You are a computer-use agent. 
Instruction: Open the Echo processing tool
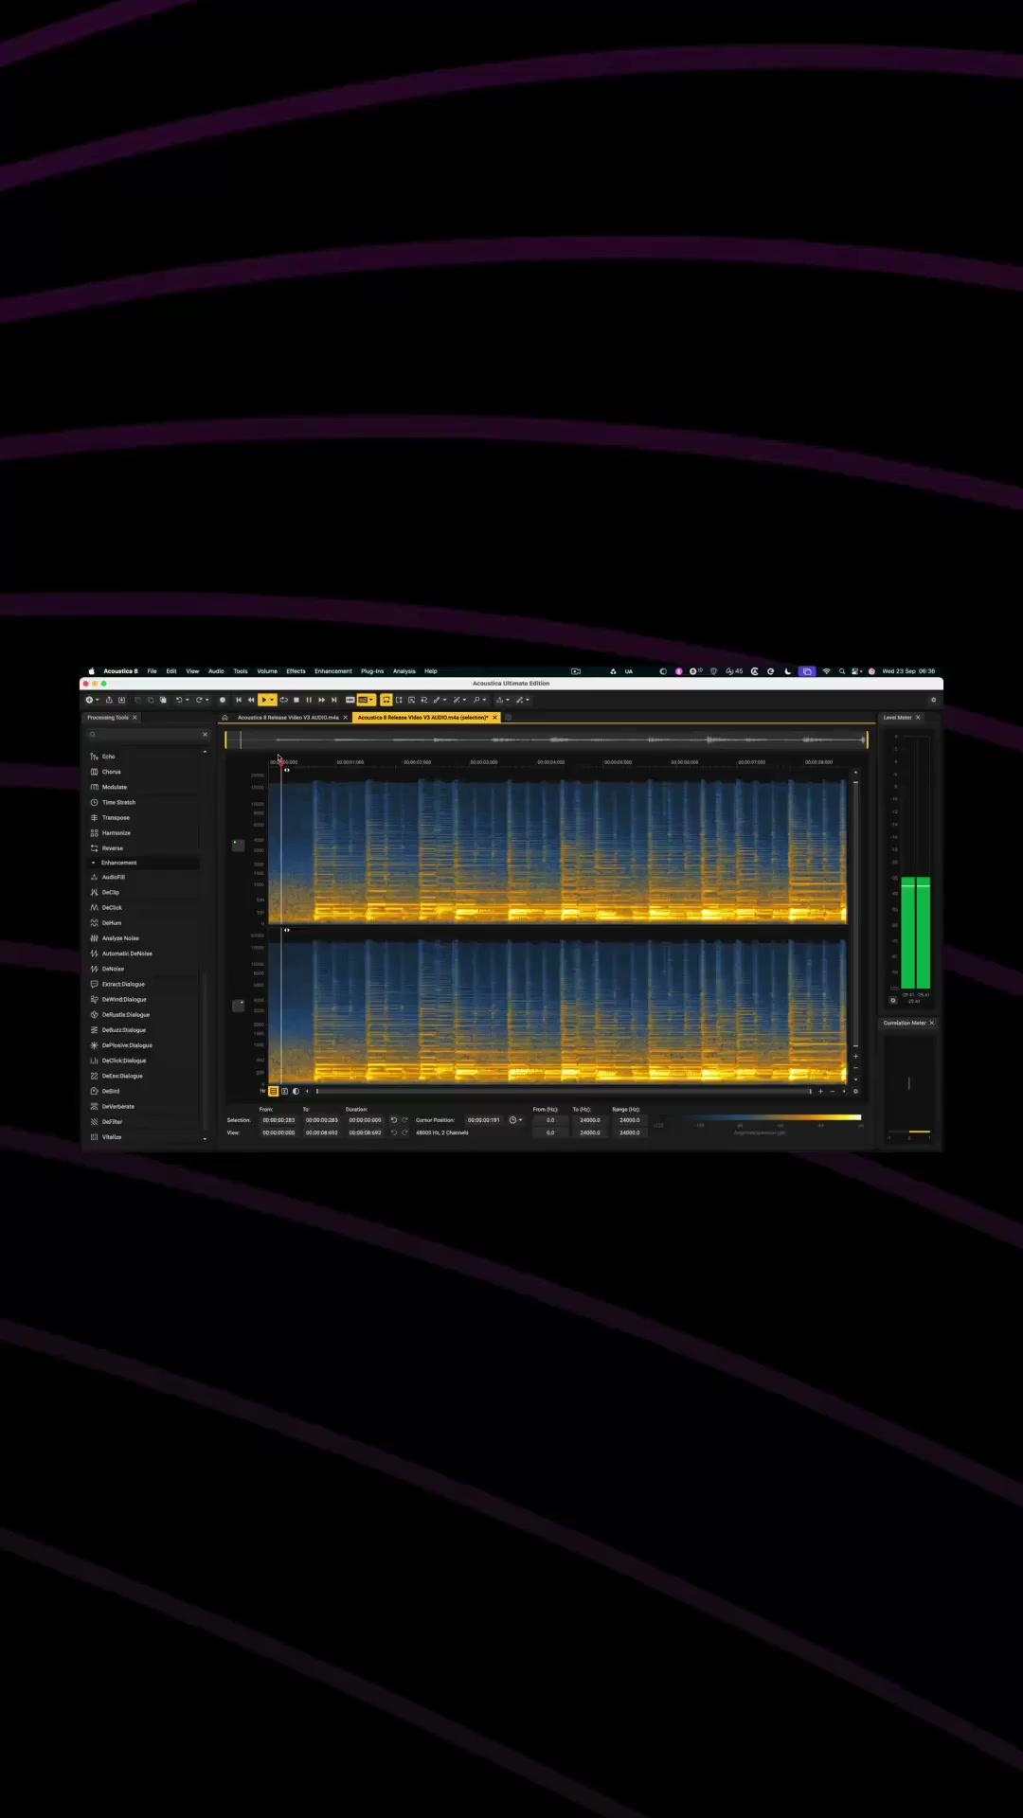tap(108, 757)
